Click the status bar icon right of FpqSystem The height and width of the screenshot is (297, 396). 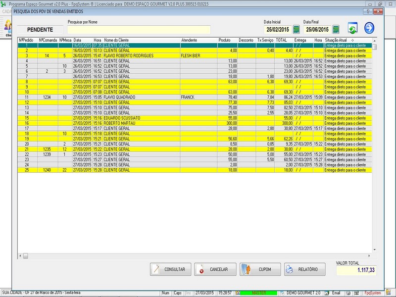click(388, 293)
